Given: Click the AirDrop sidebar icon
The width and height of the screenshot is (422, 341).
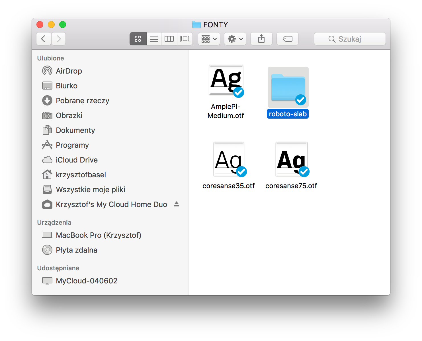Looking at the screenshot, I should point(47,71).
